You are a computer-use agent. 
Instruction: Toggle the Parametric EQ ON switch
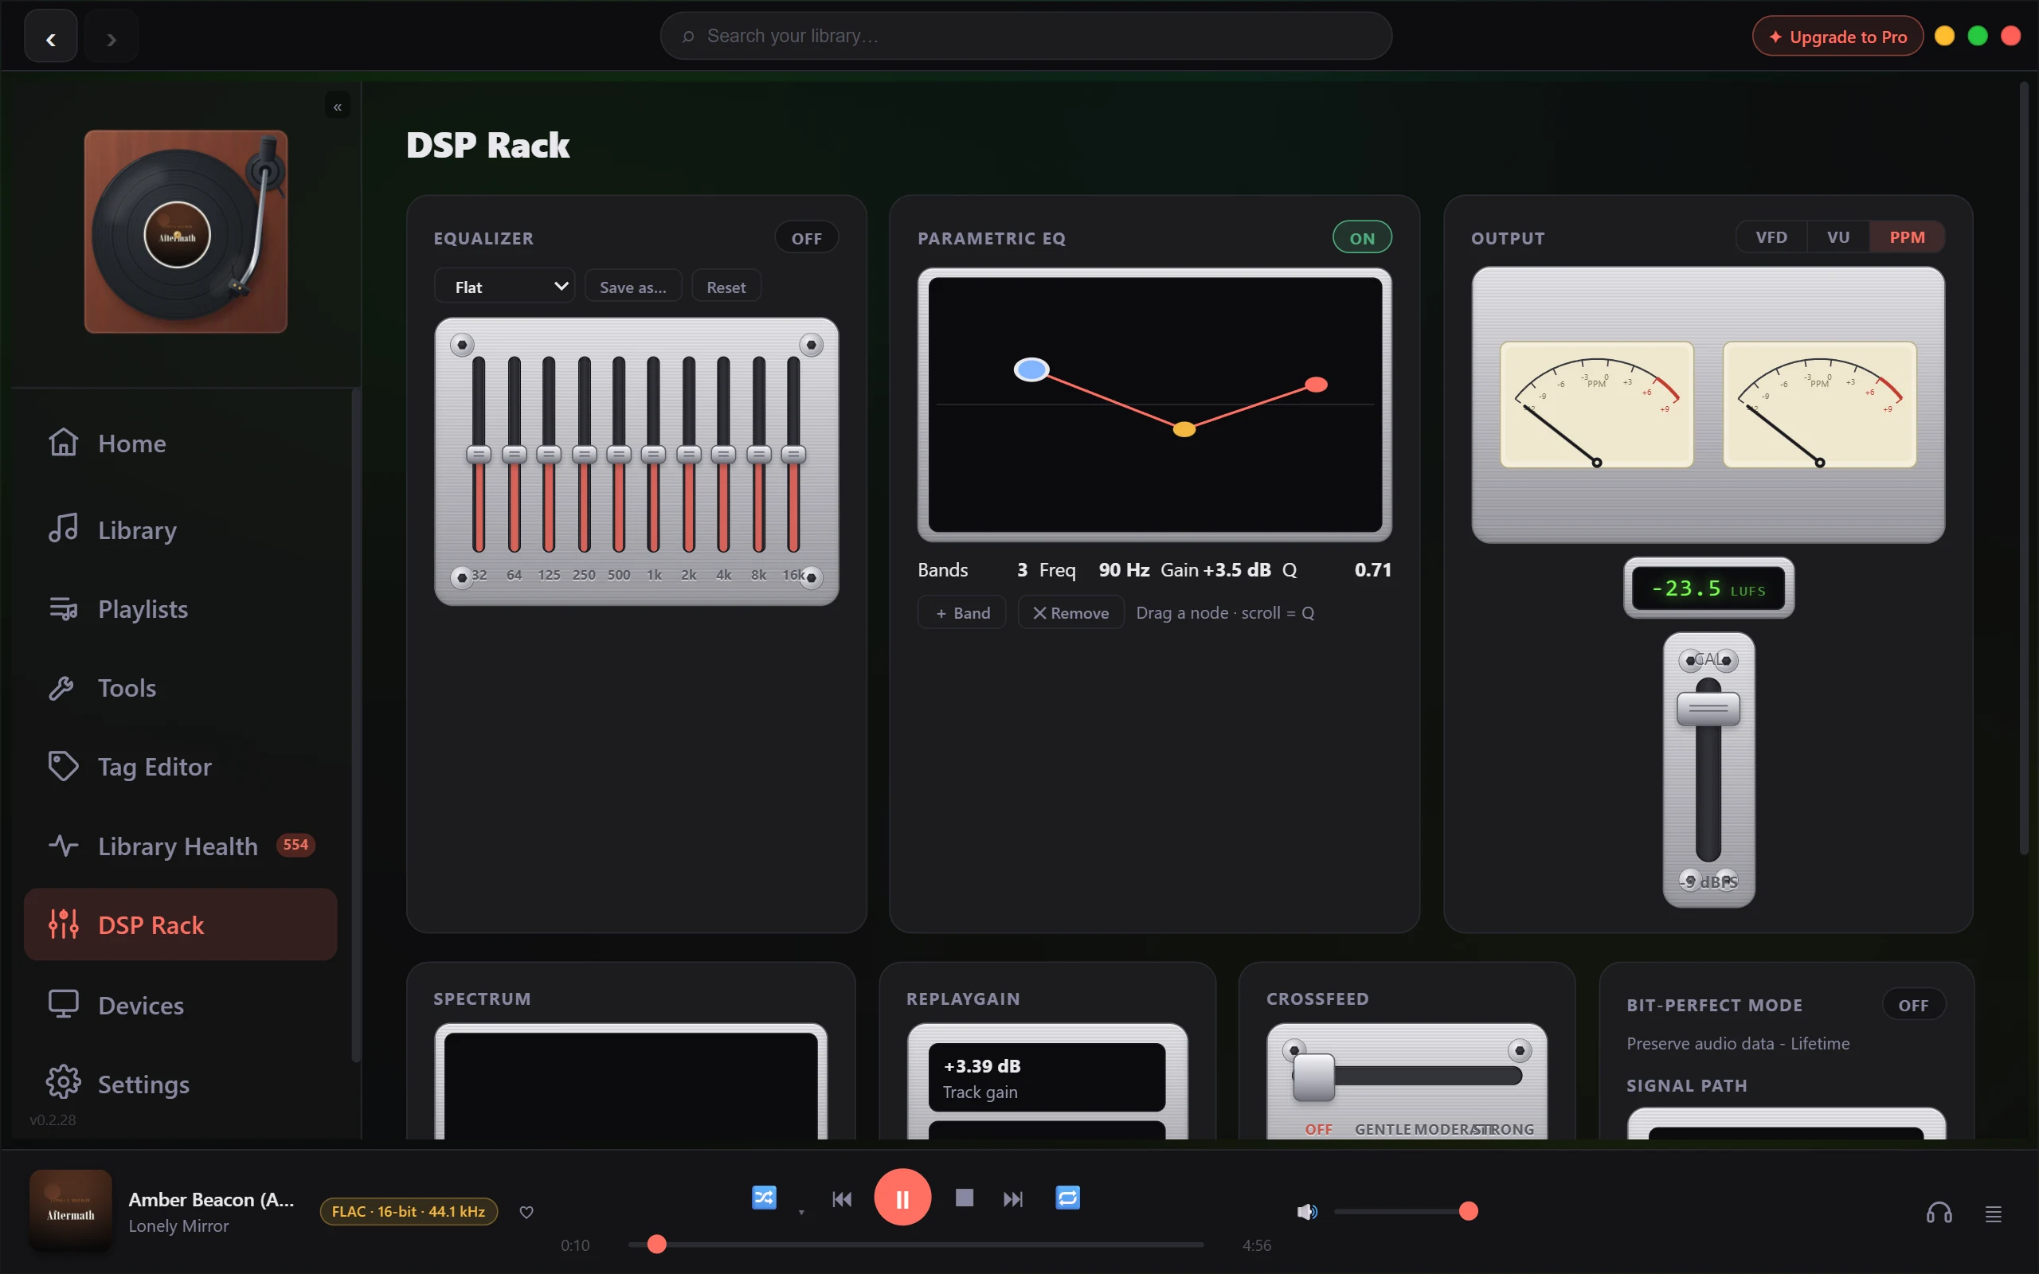(x=1361, y=238)
